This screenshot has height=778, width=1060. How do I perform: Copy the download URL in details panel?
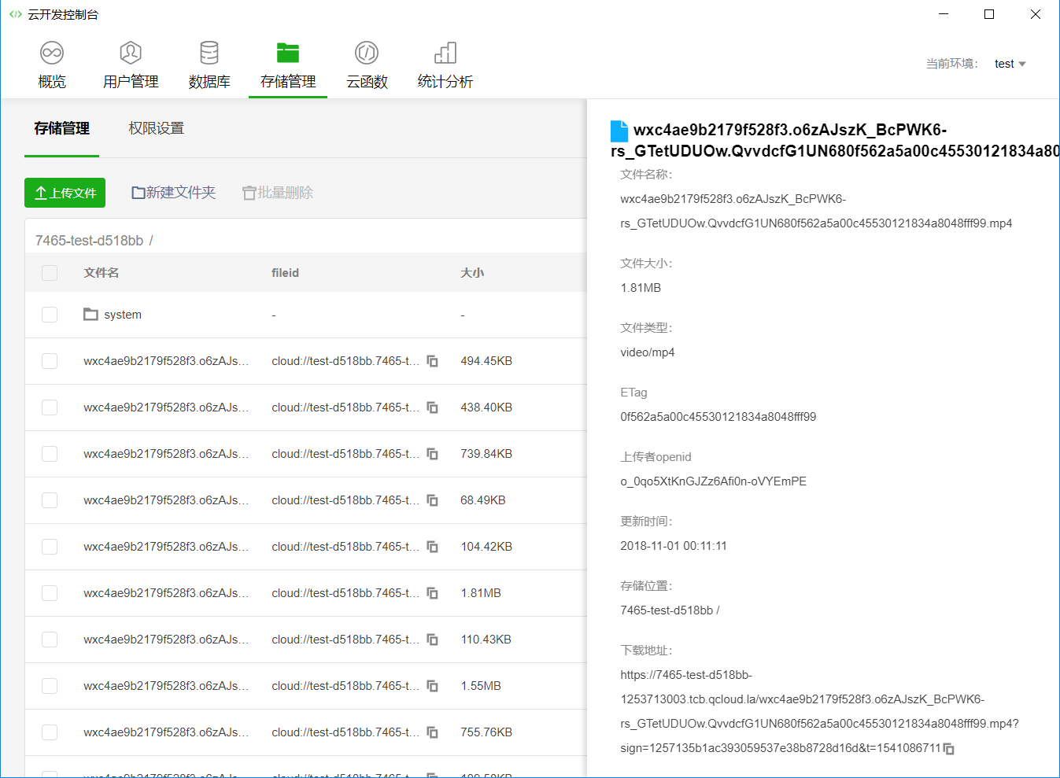tap(949, 749)
